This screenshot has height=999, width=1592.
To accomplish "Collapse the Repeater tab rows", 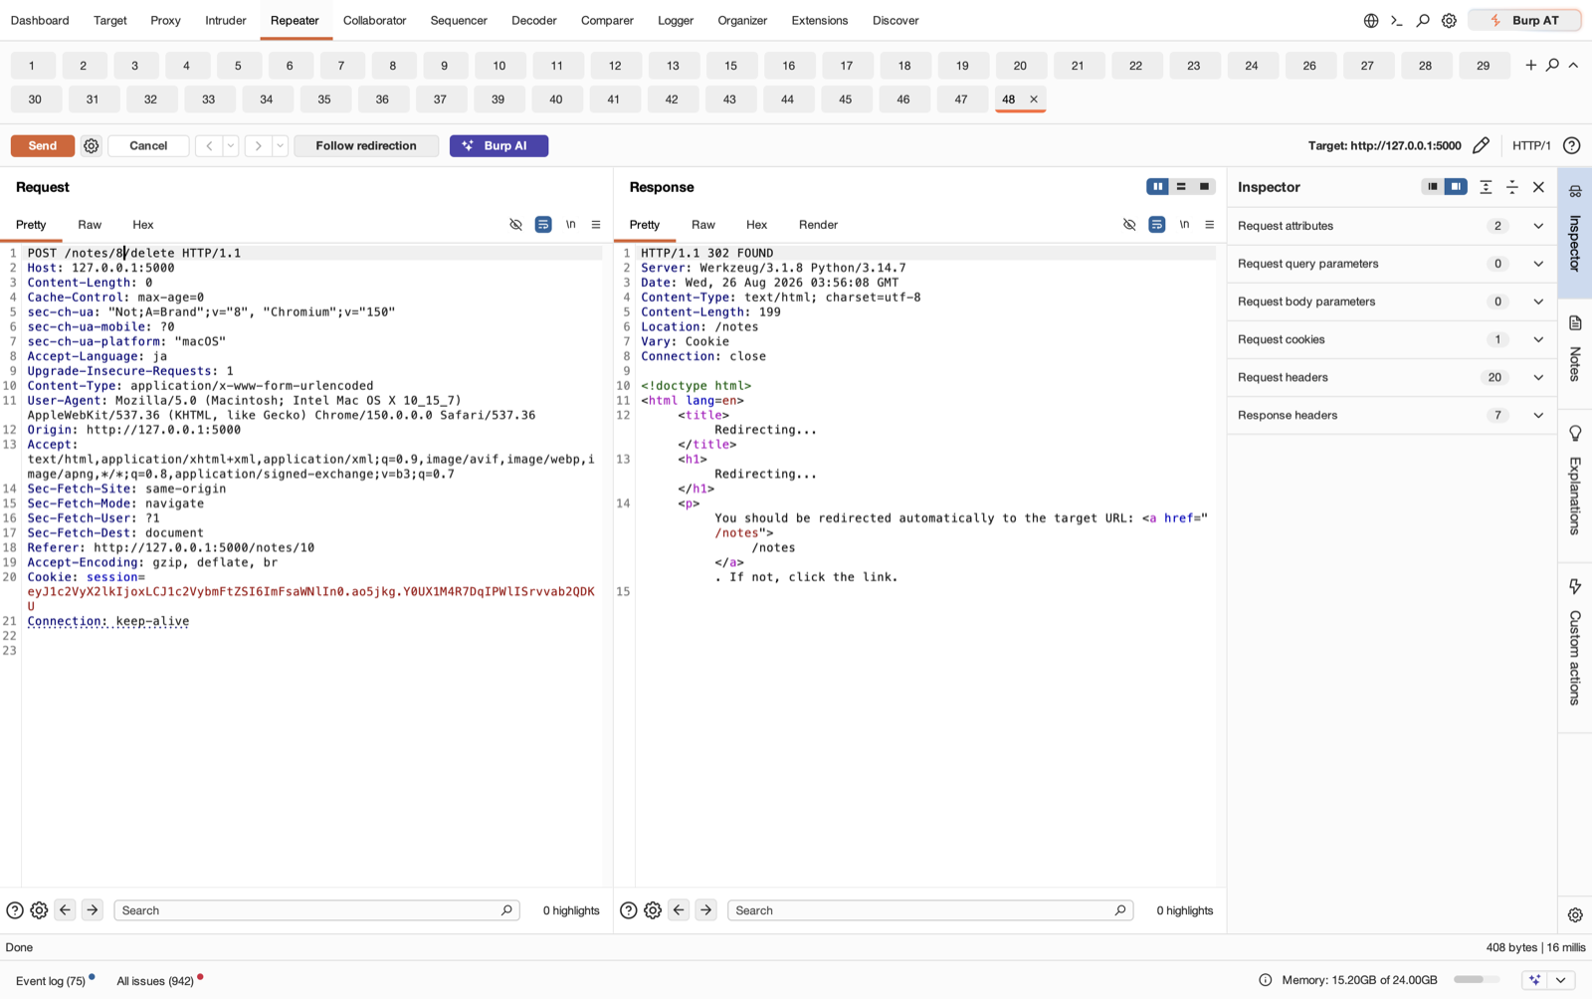I will click(1573, 65).
